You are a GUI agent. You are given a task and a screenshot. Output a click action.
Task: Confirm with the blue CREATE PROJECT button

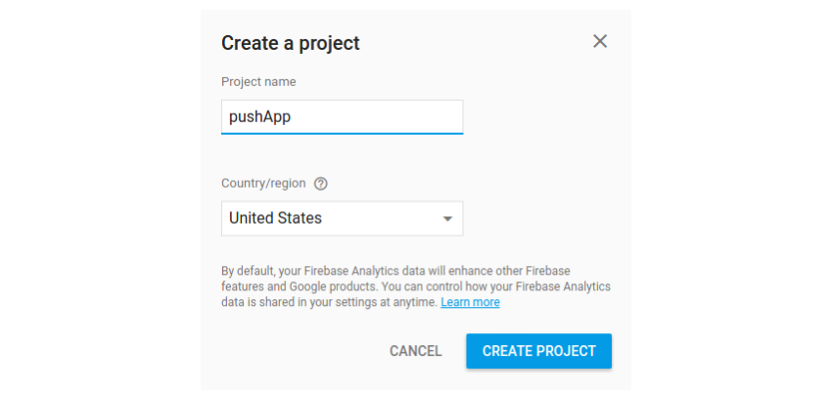pos(539,351)
